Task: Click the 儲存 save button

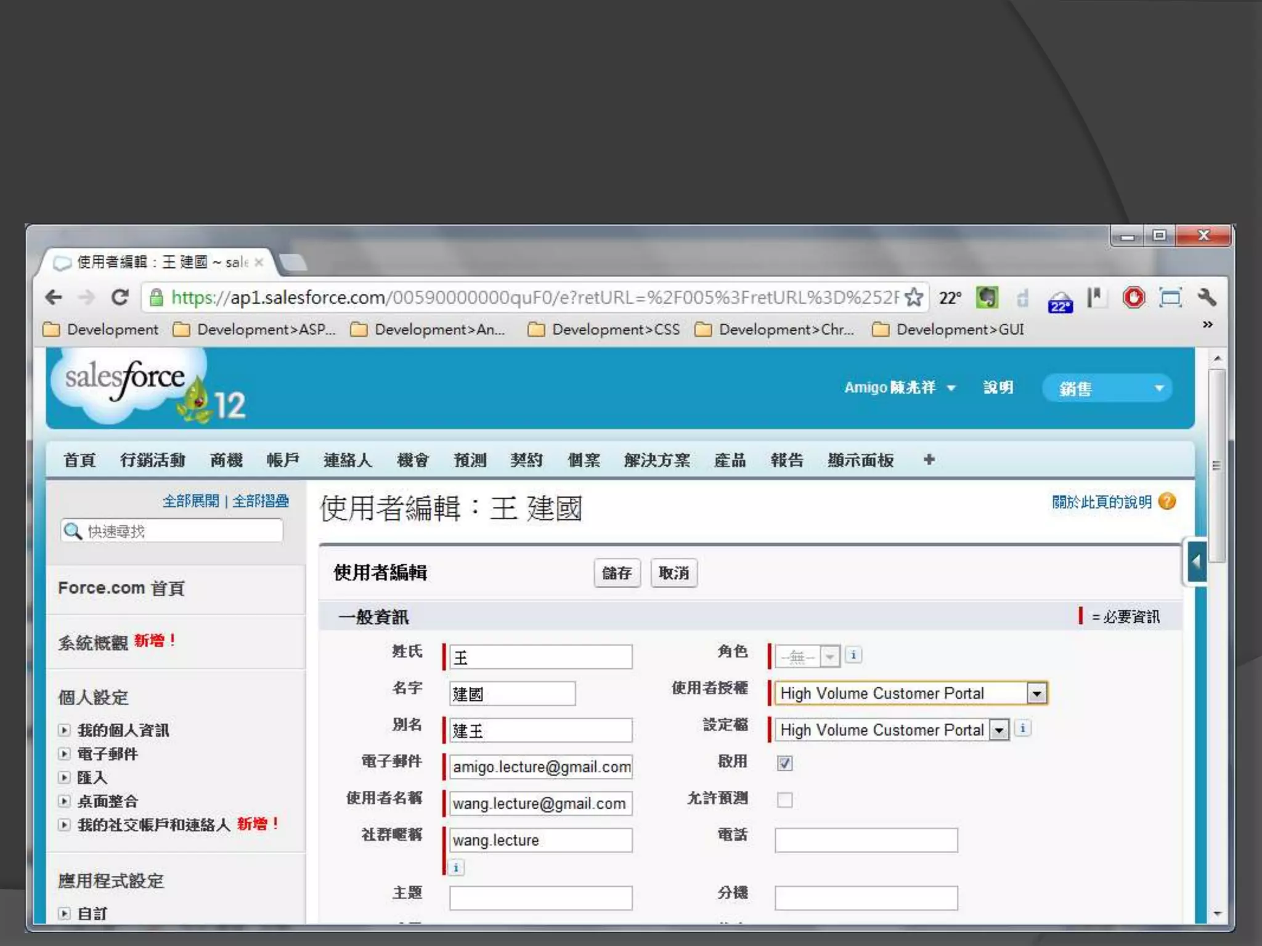Action: tap(617, 573)
